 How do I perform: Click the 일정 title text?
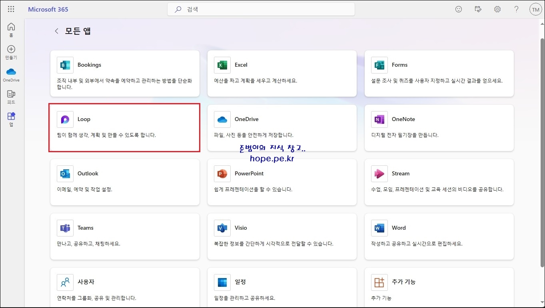(x=240, y=282)
